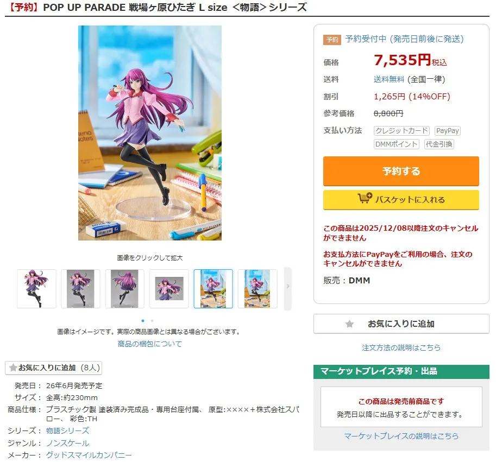Viewport: 496px width, 462px height.
Task: Add item with バスケットに入れる button
Action: coord(401,200)
